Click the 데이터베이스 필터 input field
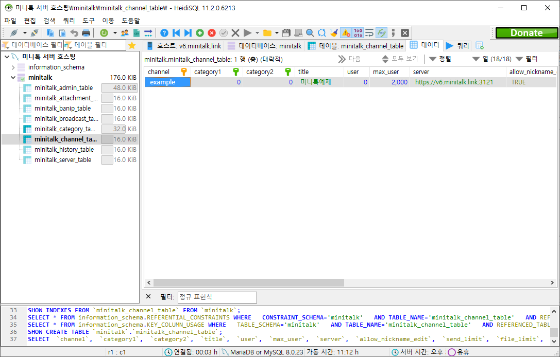Image resolution: width=560 pixels, height=357 pixels. click(32, 45)
